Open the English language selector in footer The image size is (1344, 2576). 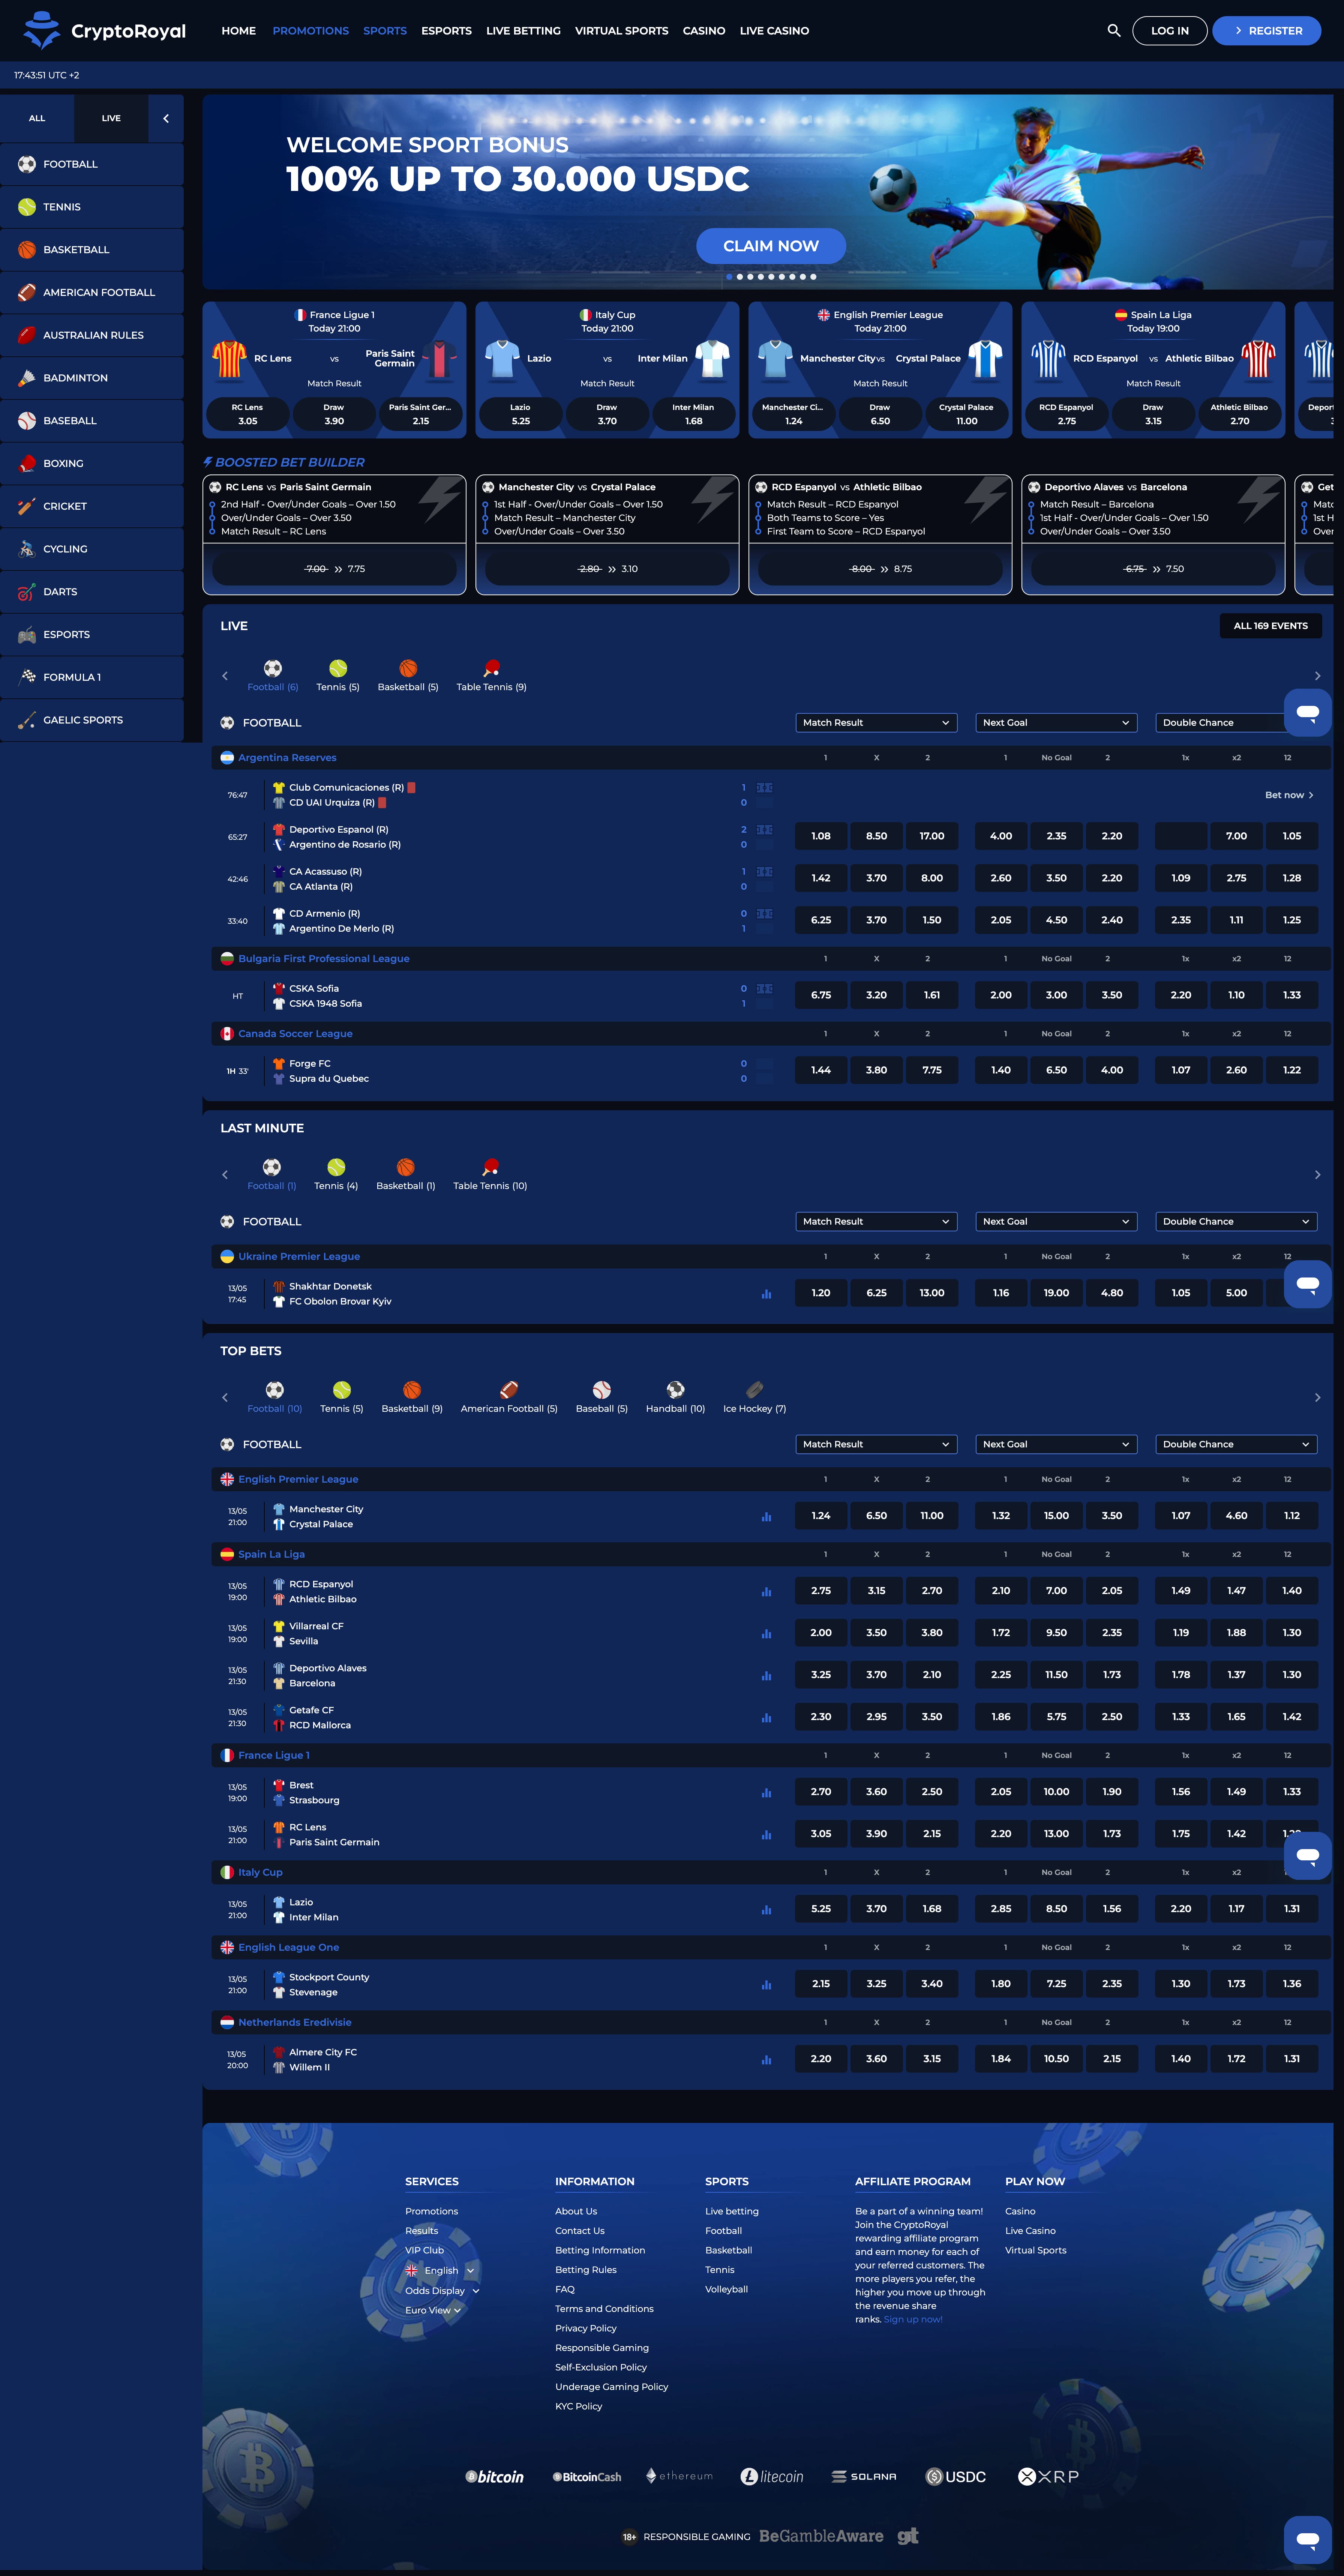point(440,2271)
